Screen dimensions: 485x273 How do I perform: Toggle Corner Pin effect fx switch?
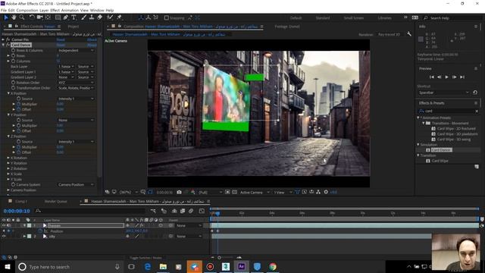click(8, 39)
